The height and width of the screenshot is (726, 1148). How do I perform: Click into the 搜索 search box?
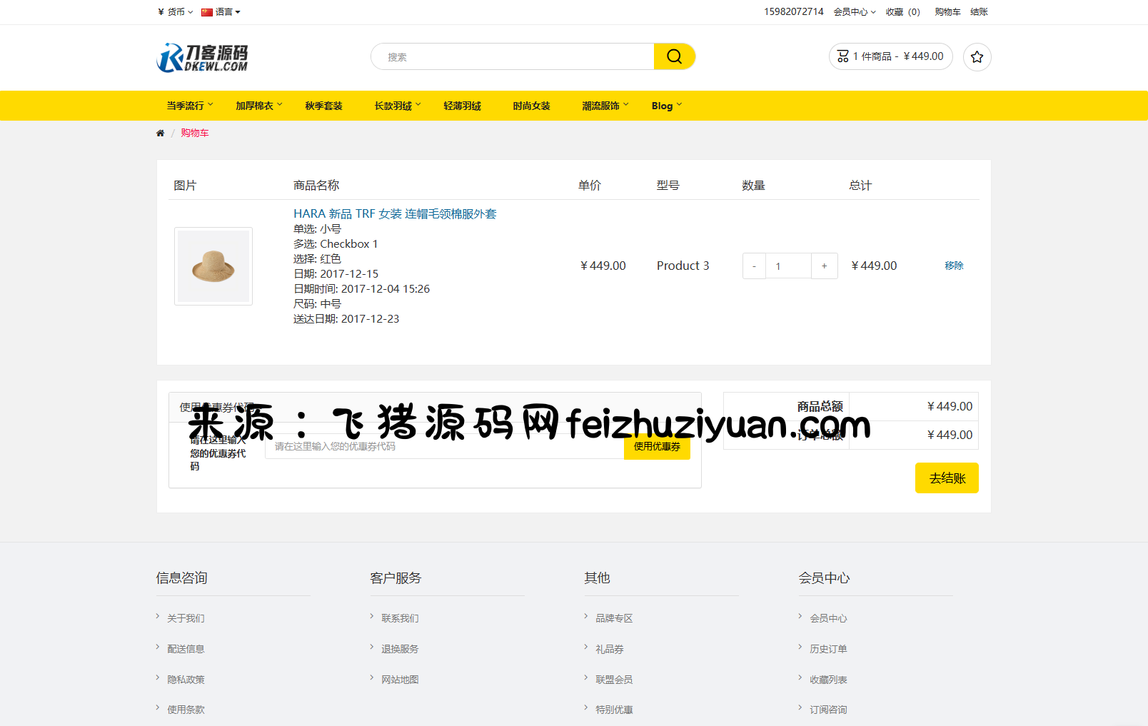coord(513,57)
